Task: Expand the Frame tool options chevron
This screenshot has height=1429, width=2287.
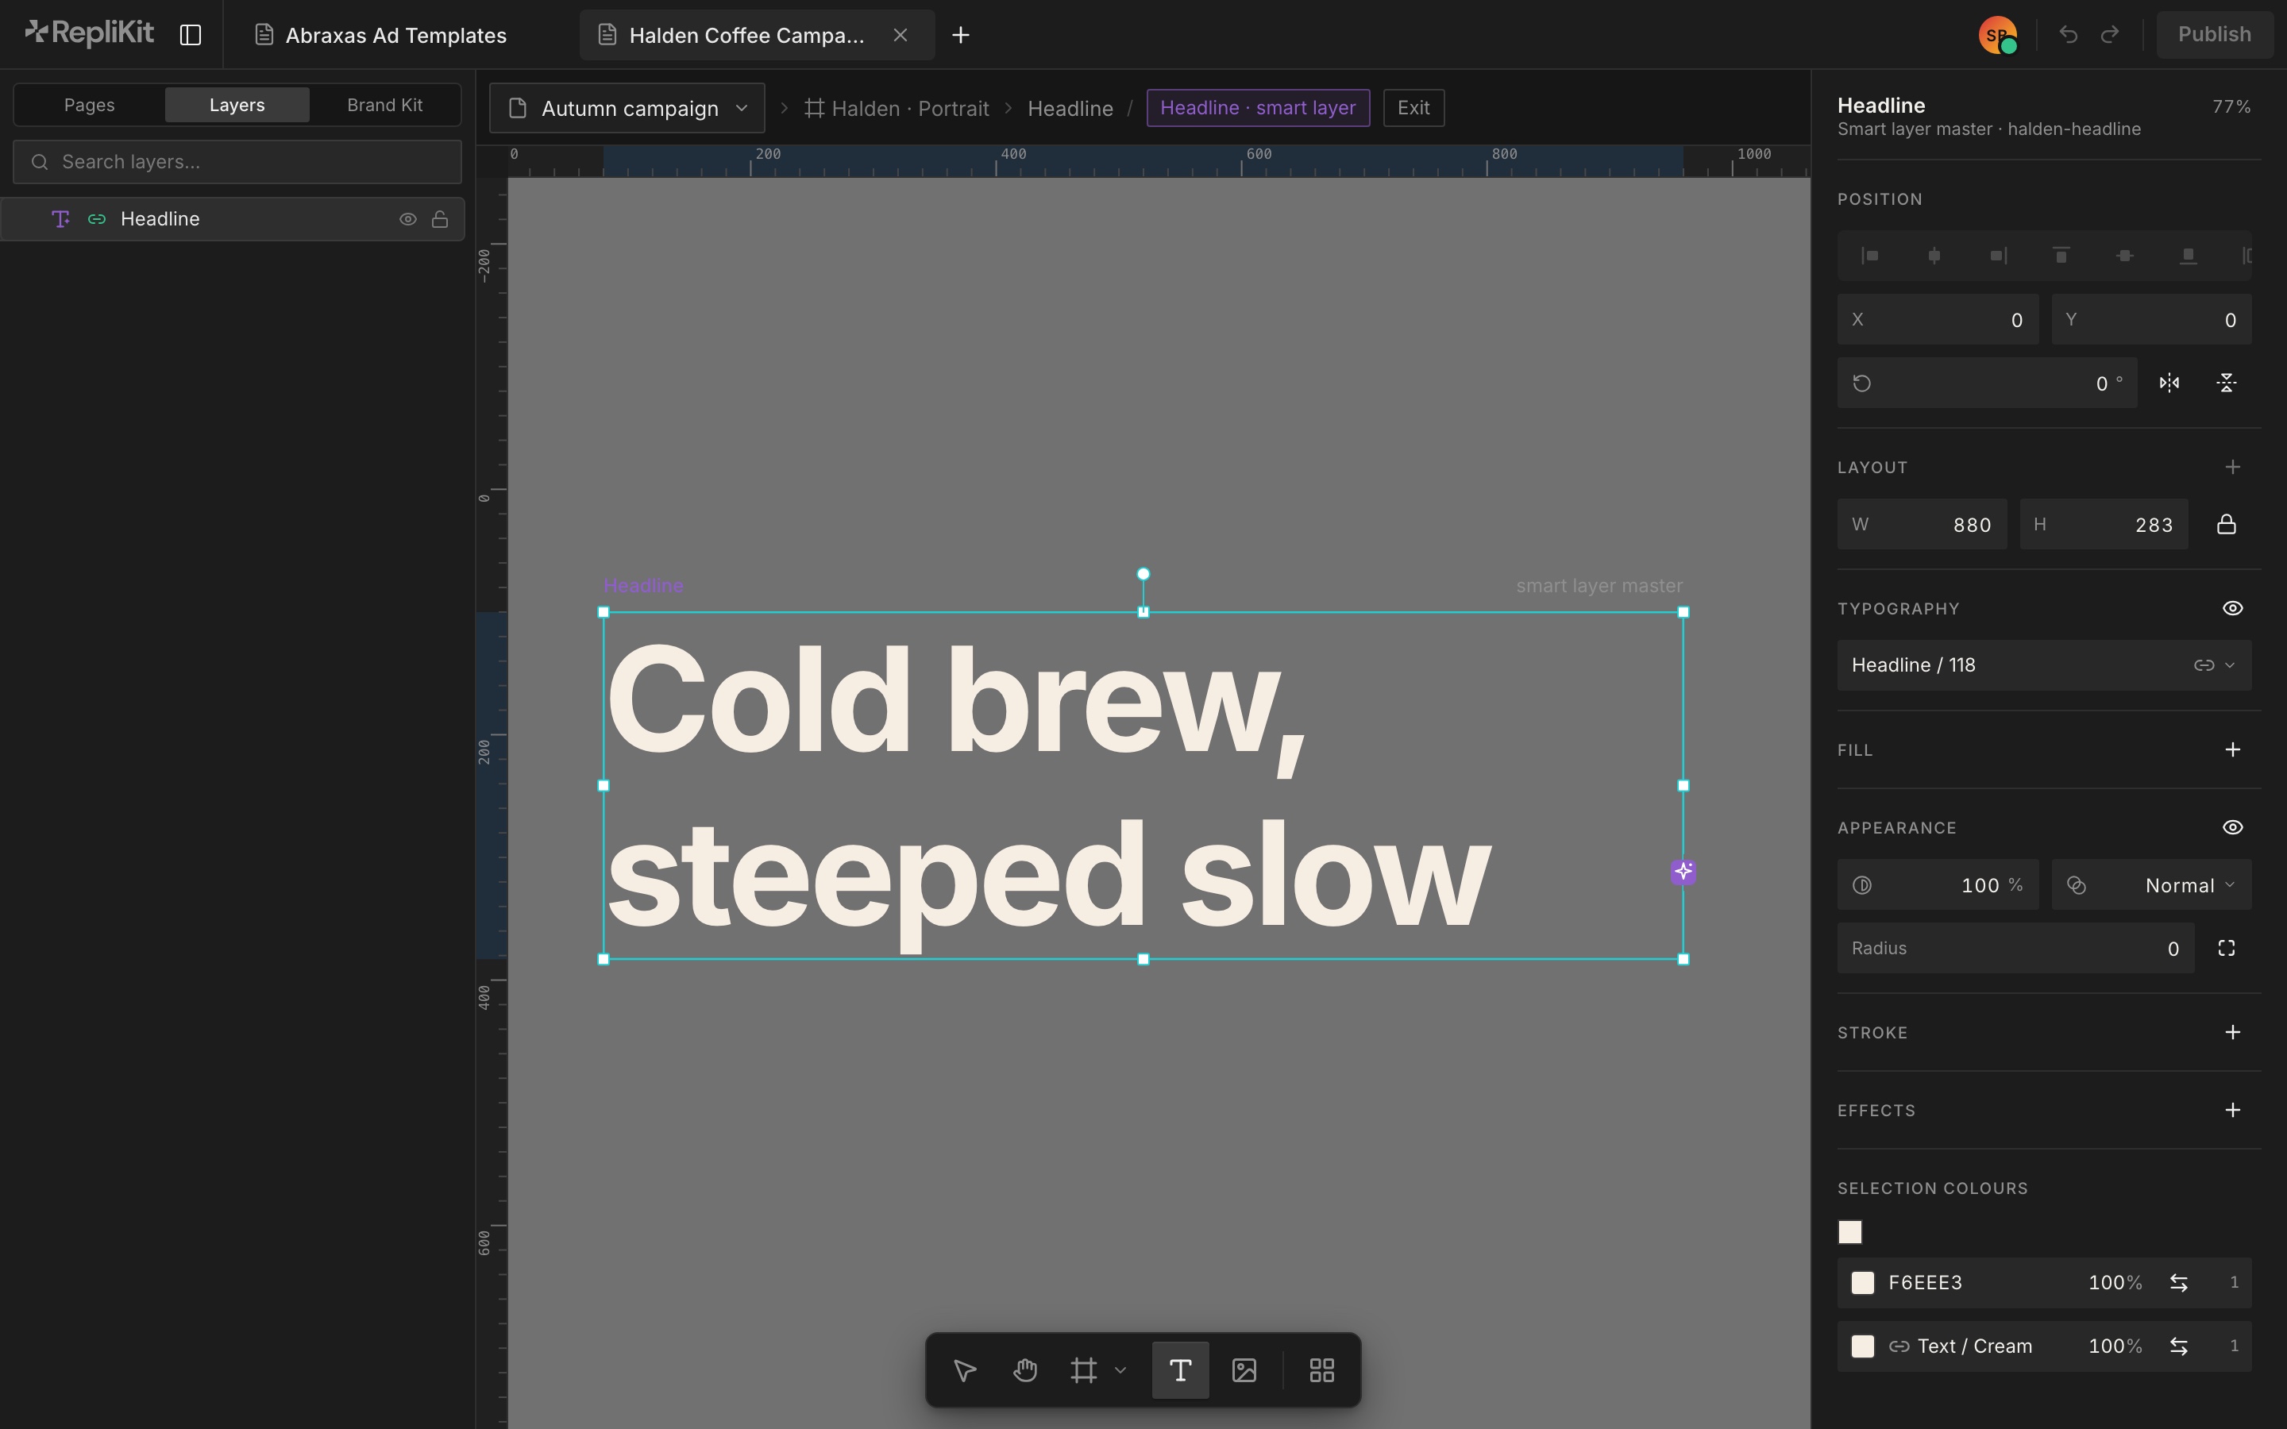Action: click(1120, 1370)
